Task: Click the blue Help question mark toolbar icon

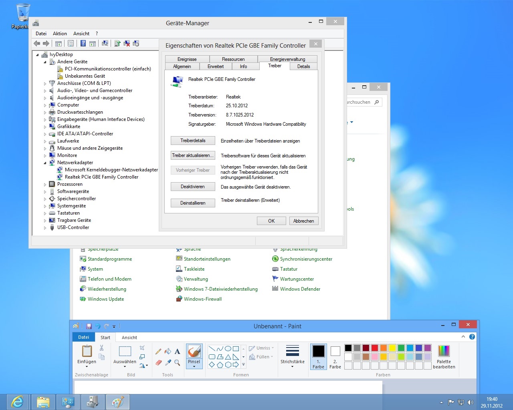Action: 83,43
